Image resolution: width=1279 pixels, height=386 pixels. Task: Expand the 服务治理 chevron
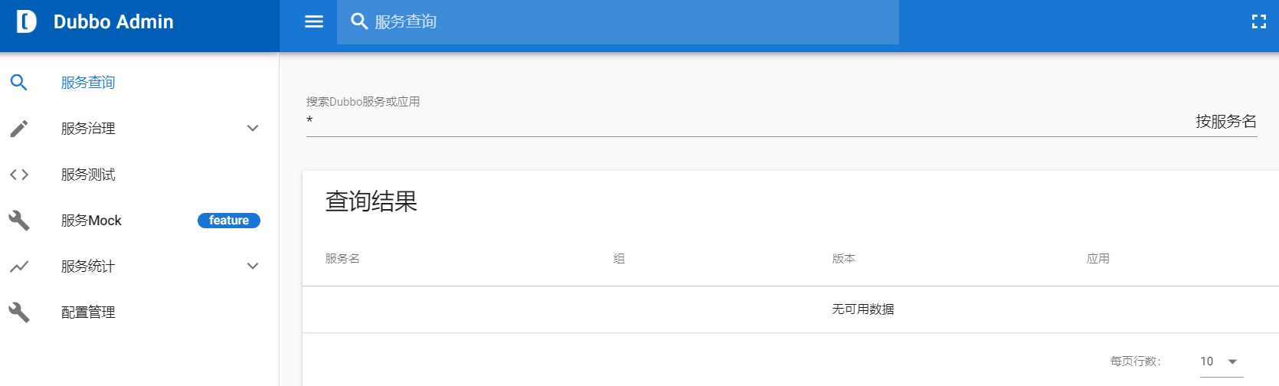[x=253, y=128]
